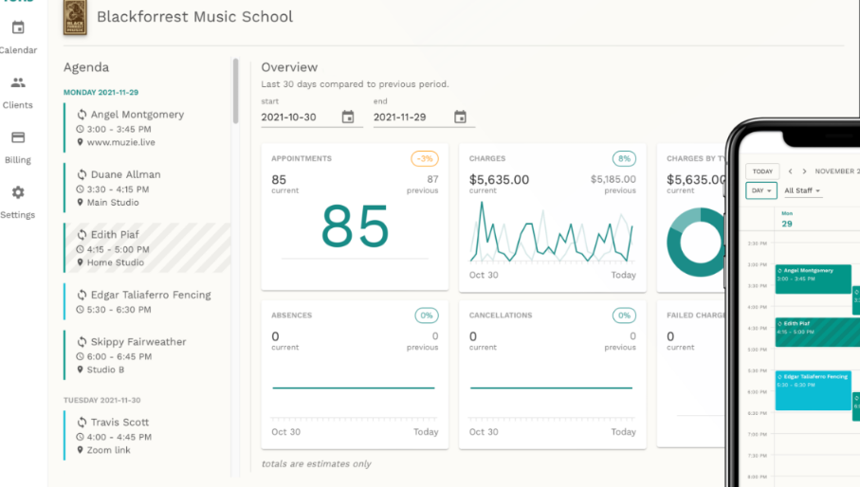The image size is (860, 487).
Task: Open Angel Montgomery agenda appointment
Action: click(x=147, y=128)
